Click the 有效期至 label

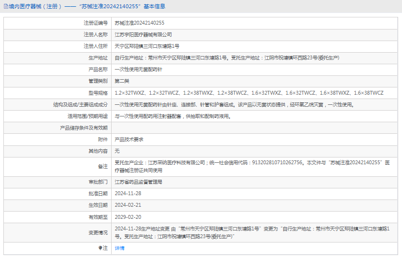tap(98, 217)
